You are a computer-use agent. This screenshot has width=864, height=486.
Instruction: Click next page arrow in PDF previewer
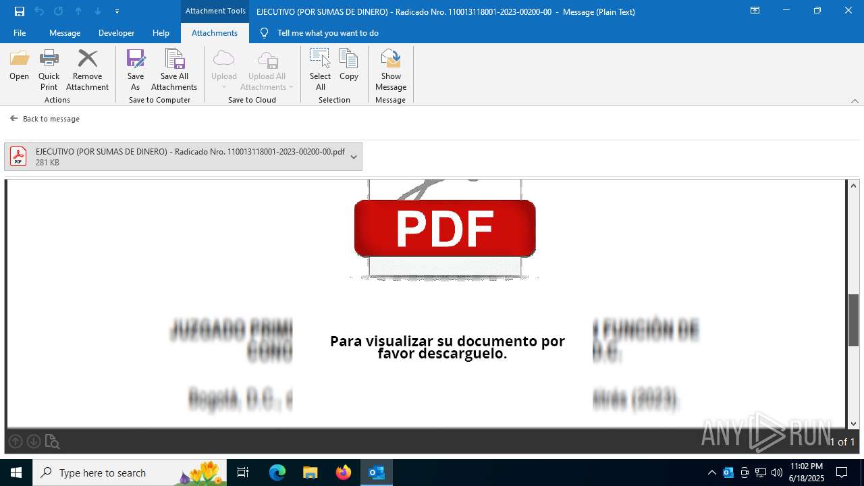(x=33, y=441)
